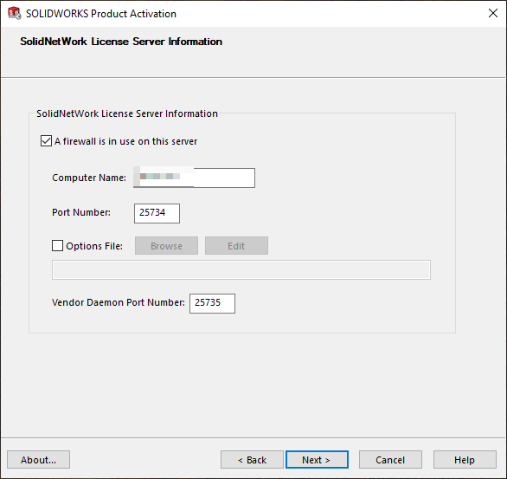Viewport: 507px width, 479px height.
Task: Click the 'Computer Name:' label
Action: [89, 178]
